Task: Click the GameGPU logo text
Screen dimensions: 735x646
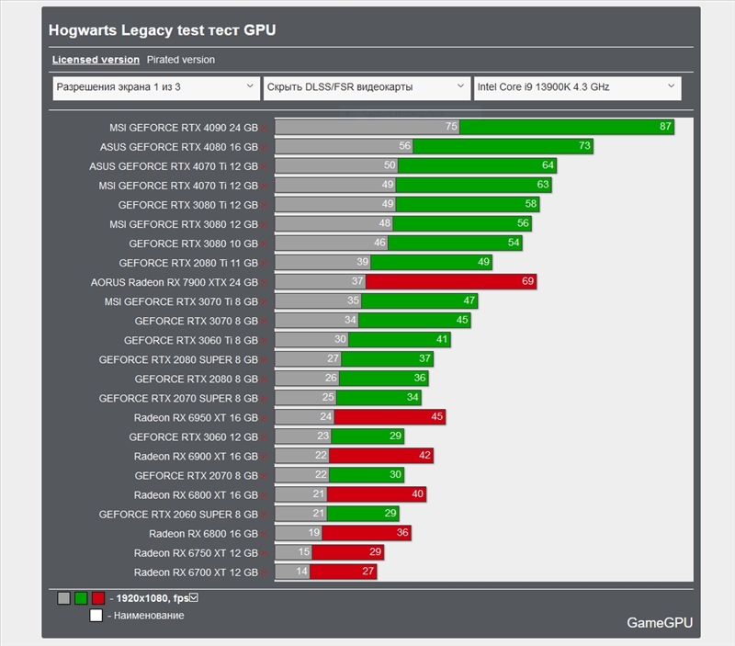Action: tap(660, 622)
